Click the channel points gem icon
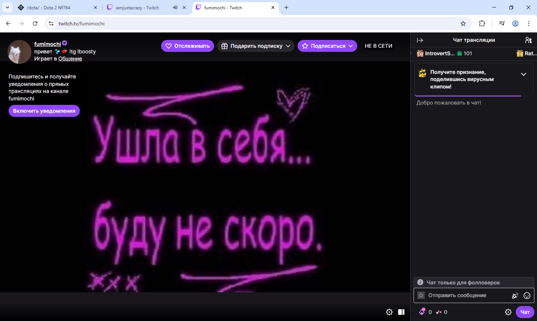Image resolution: width=537 pixels, height=321 pixels. tap(422, 312)
